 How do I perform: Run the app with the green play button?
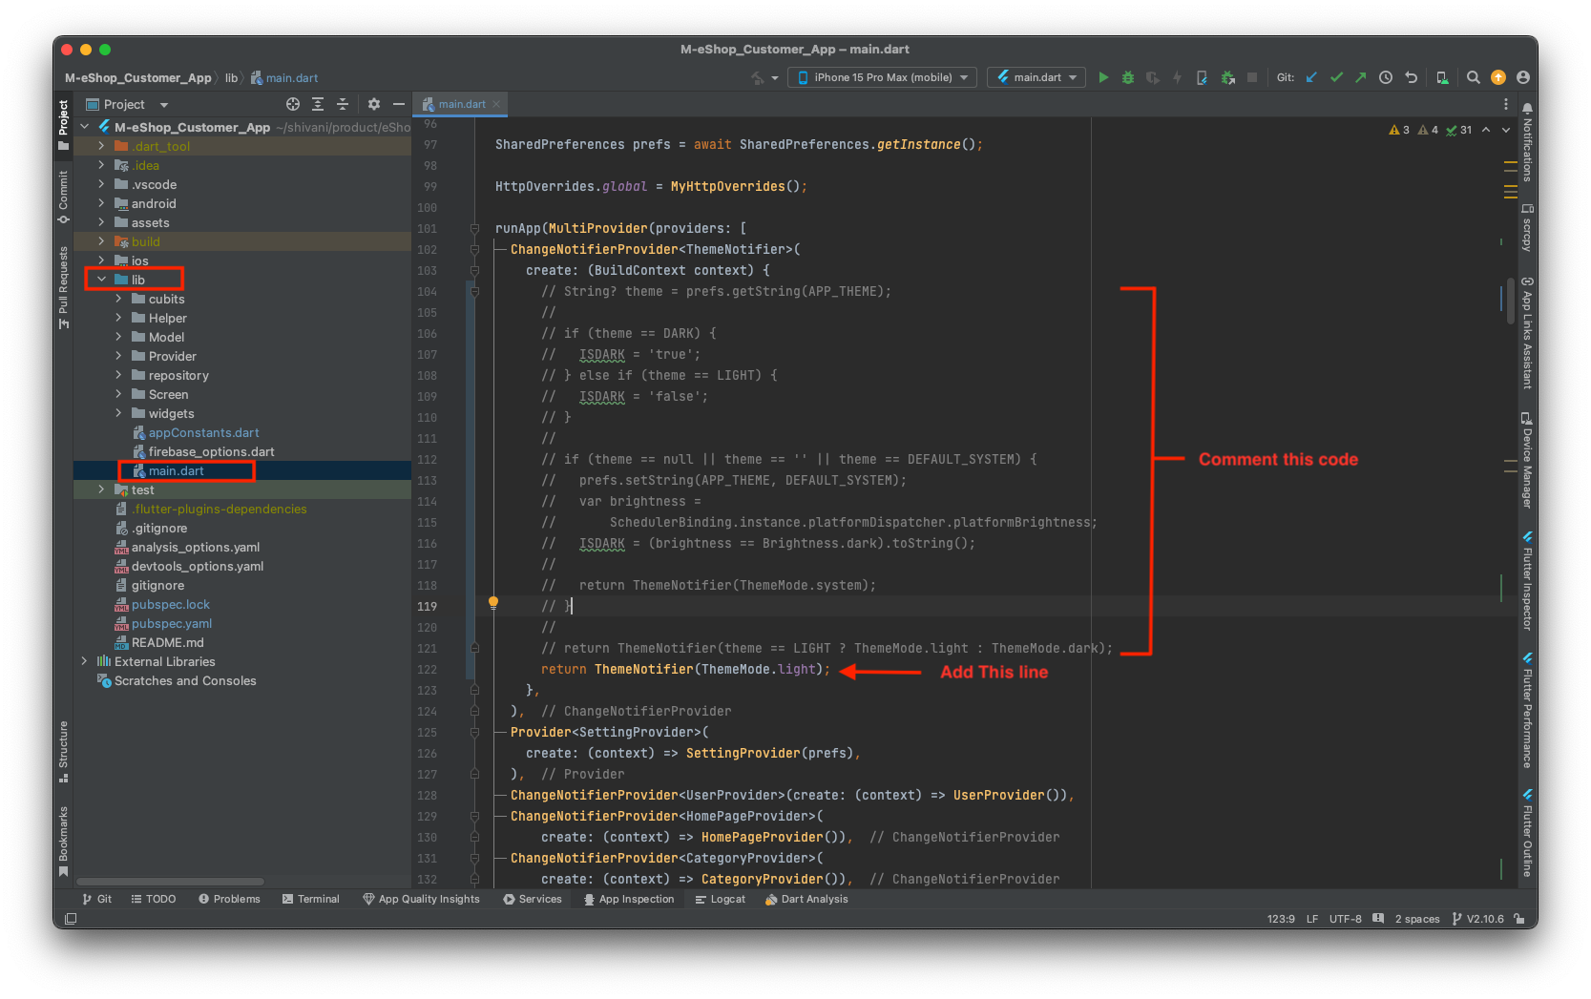pos(1103,77)
